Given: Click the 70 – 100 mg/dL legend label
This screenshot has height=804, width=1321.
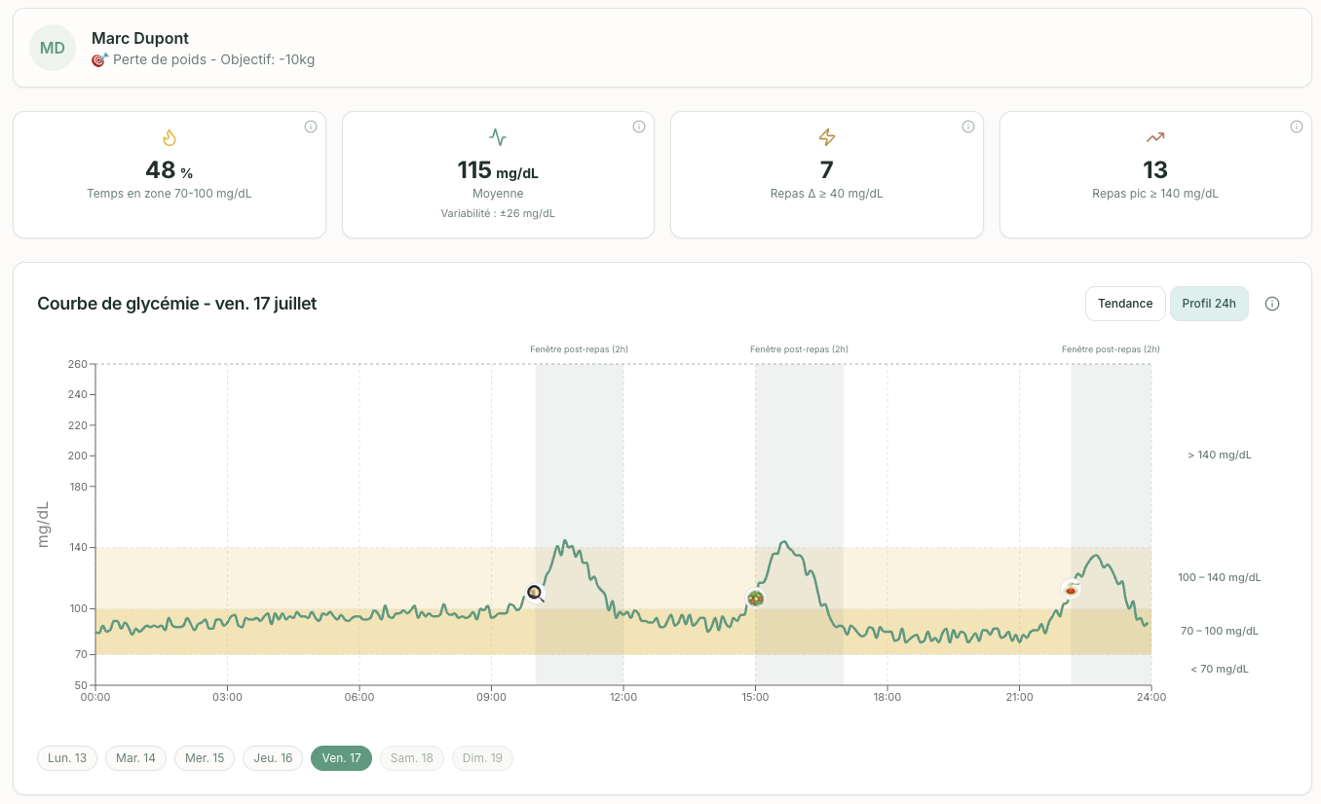Looking at the screenshot, I should (1220, 631).
